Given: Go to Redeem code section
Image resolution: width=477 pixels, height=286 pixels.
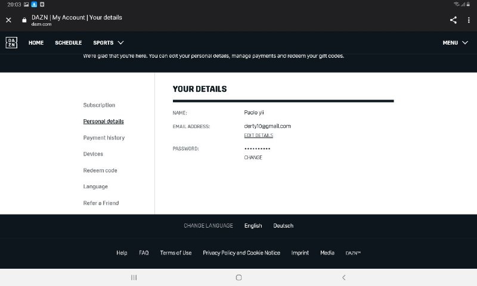Looking at the screenshot, I should [x=100, y=170].
